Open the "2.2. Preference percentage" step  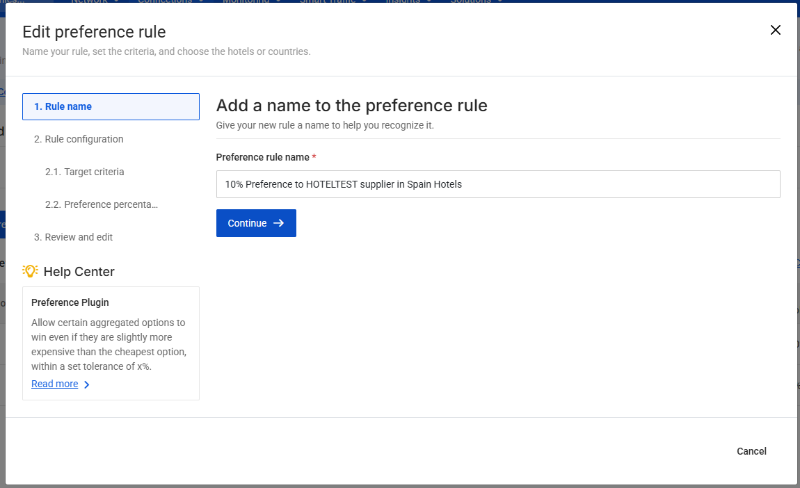point(102,204)
